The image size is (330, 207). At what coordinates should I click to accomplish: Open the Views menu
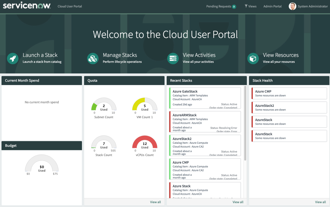point(250,6)
